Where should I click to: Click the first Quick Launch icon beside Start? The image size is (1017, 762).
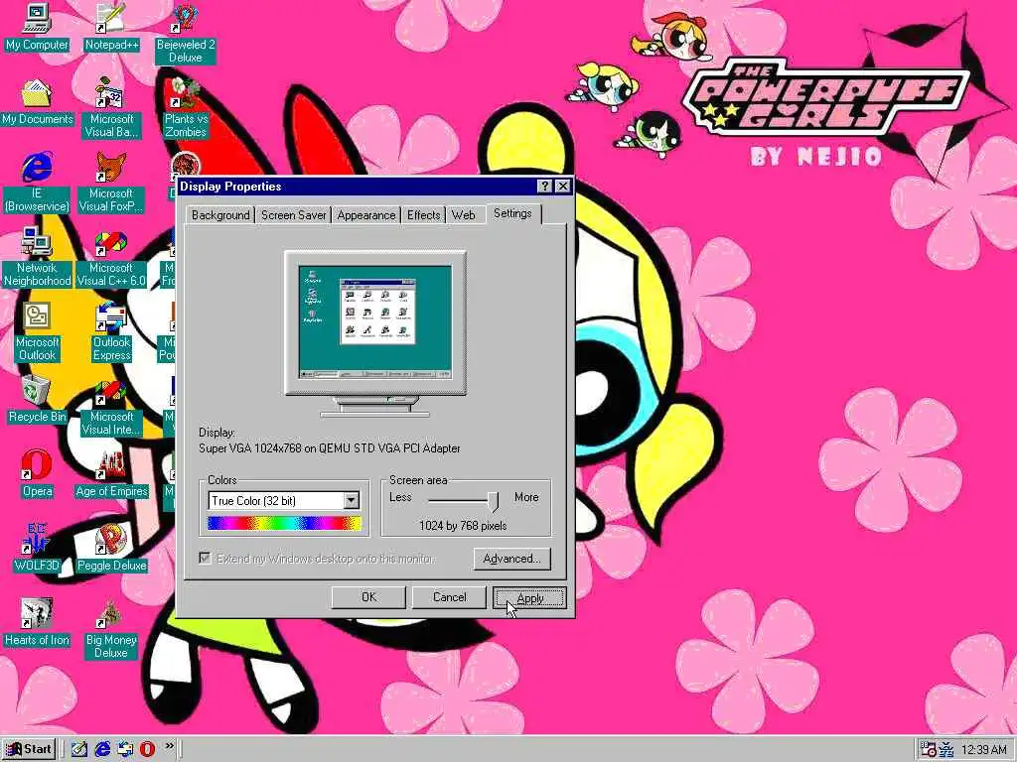click(x=79, y=749)
